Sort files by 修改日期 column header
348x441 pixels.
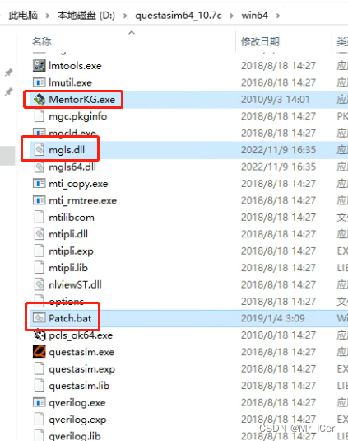point(260,42)
